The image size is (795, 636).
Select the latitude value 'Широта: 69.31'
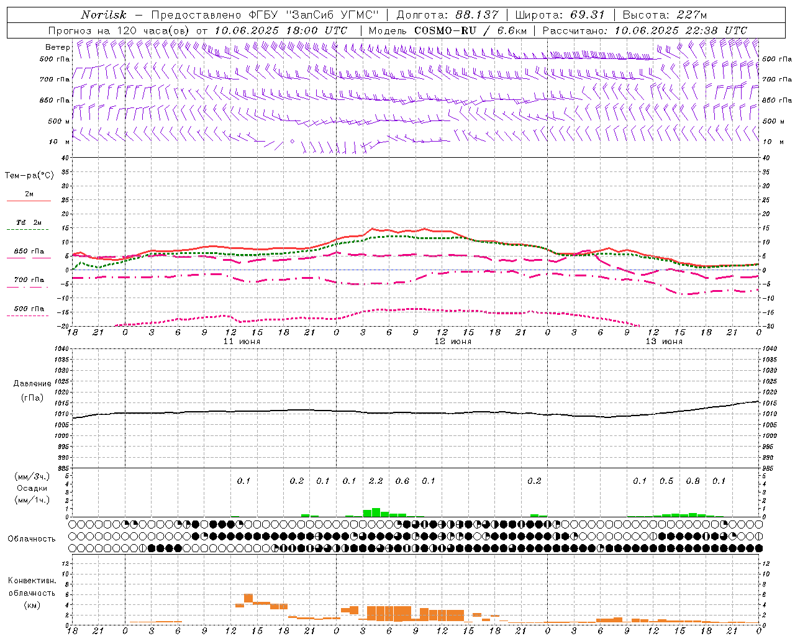pos(560,15)
